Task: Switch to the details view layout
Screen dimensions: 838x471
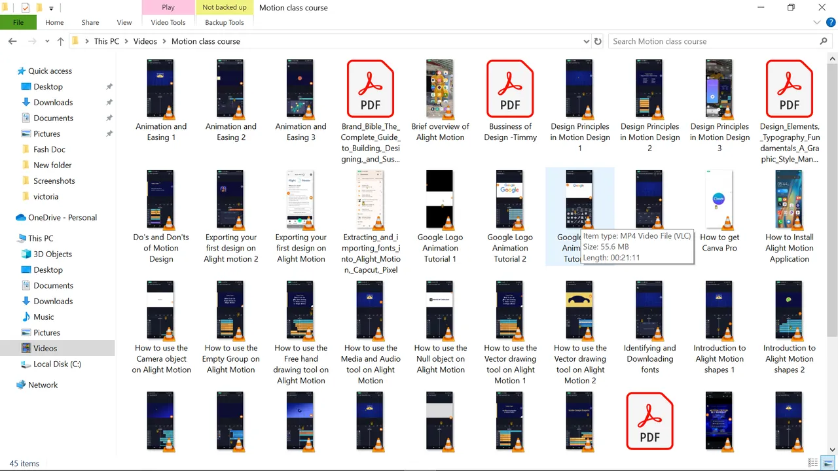Action: coord(813,463)
